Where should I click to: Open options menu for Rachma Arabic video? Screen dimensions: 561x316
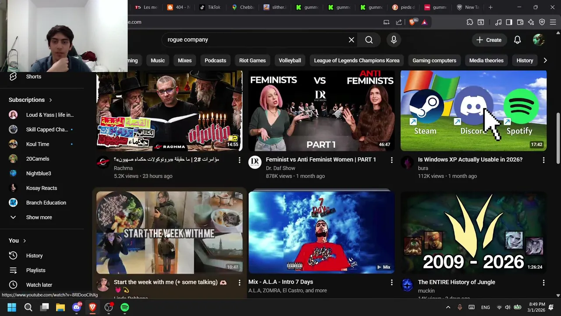239,160
